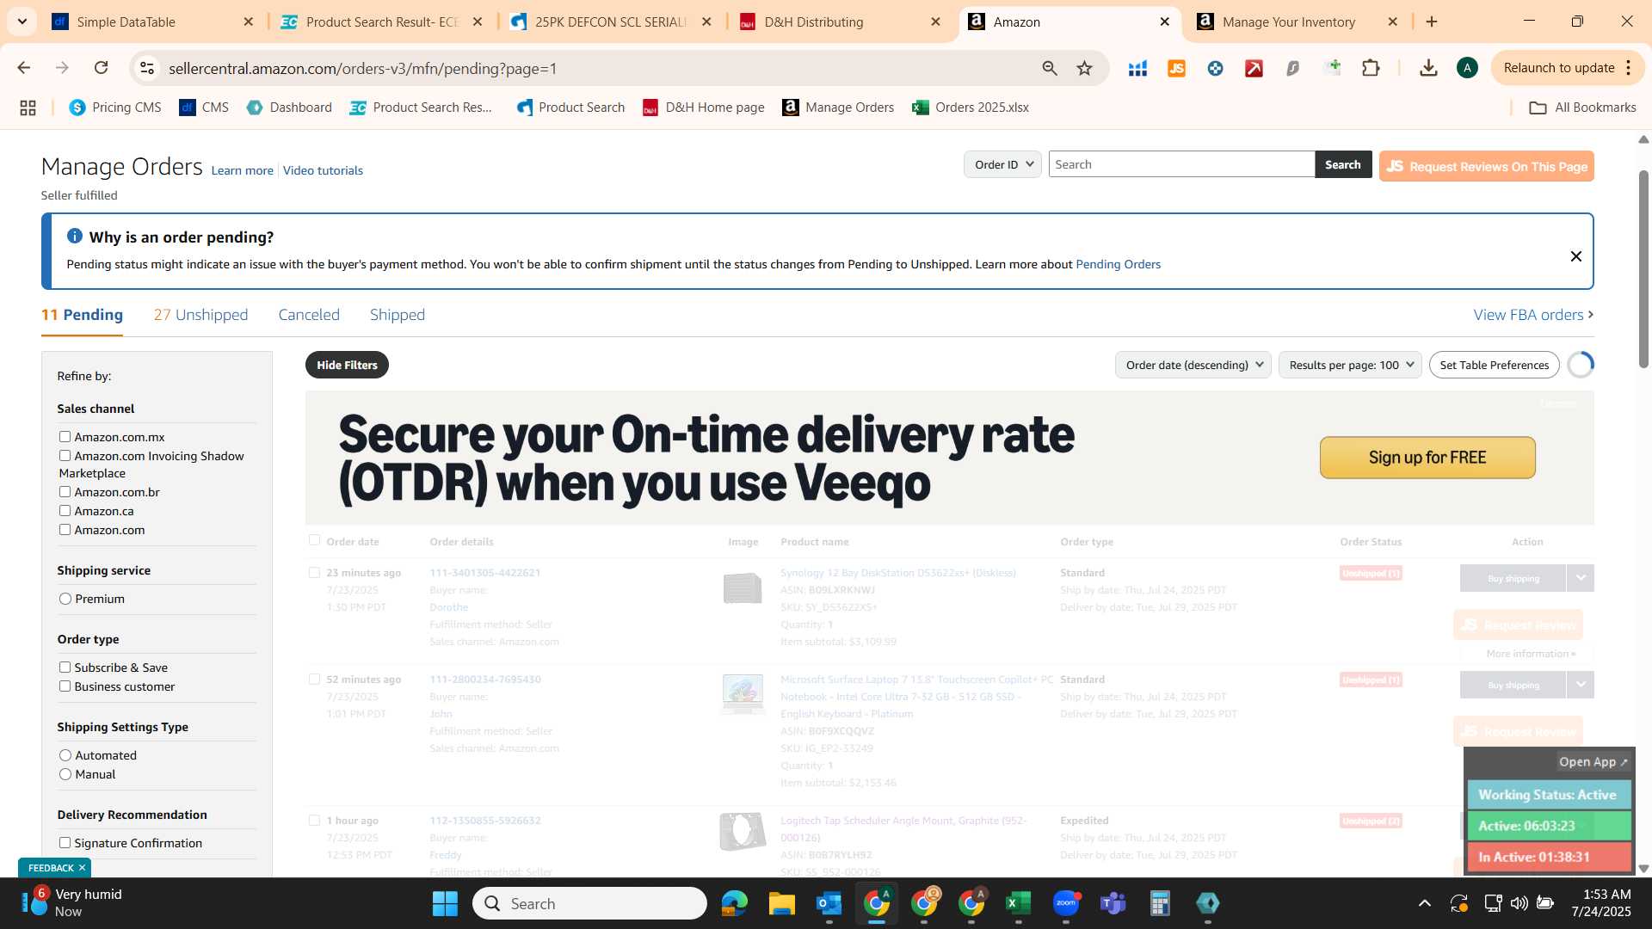Screen dimensions: 1652x929
Task: Bookmark this page with the star icon
Action: [x=1085, y=68]
